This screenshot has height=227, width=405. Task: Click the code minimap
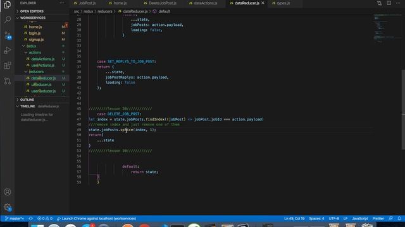pos(387,28)
